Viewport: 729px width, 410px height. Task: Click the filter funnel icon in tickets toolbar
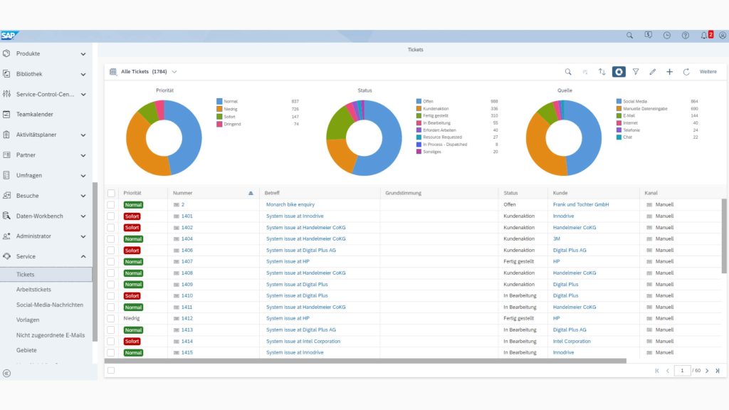pos(636,72)
